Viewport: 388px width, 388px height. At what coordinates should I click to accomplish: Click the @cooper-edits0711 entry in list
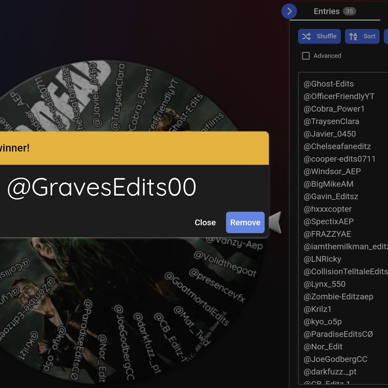coord(339,159)
